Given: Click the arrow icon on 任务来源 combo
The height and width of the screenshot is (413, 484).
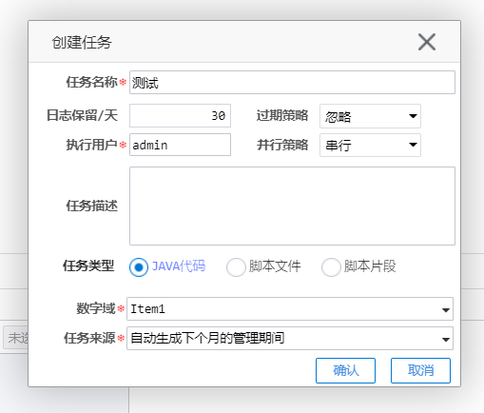Looking at the screenshot, I should [x=446, y=340].
